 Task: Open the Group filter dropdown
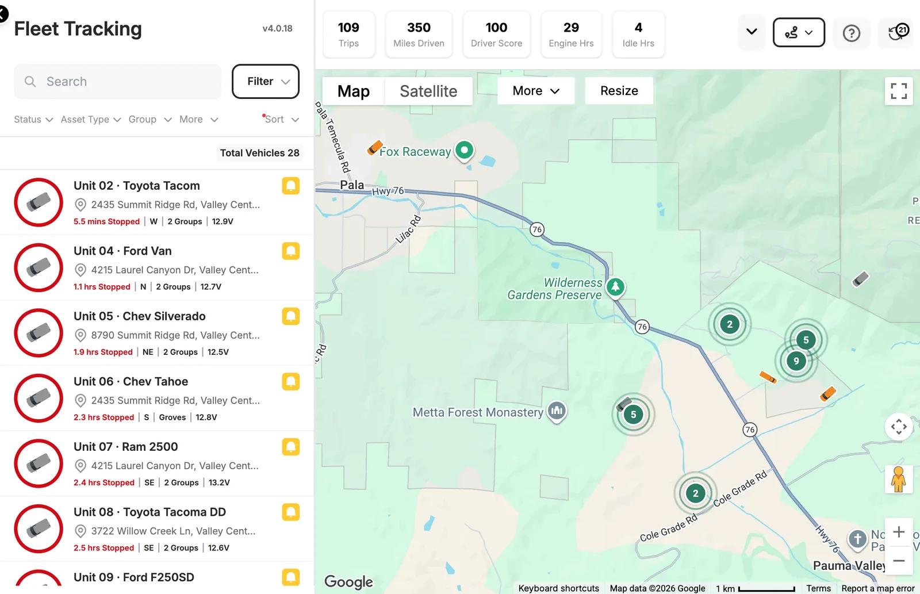(150, 120)
